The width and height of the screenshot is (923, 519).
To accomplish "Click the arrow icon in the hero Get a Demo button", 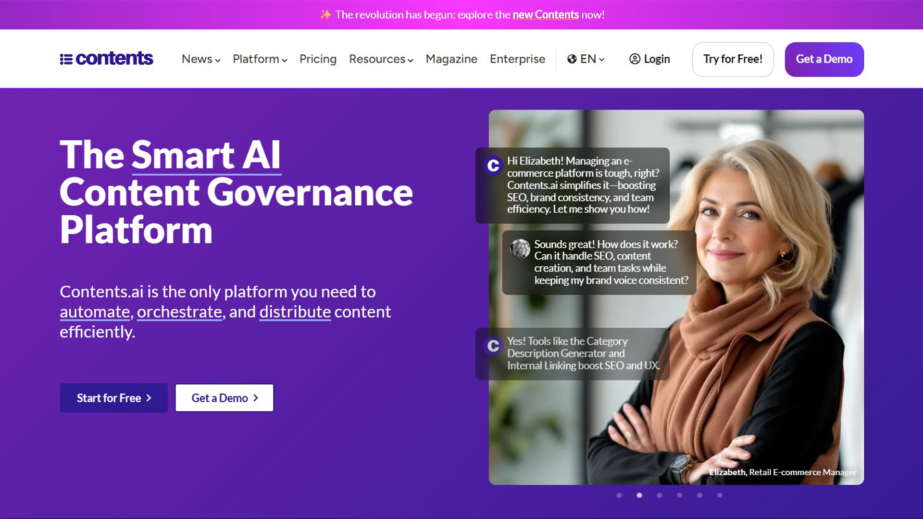I will coord(256,398).
